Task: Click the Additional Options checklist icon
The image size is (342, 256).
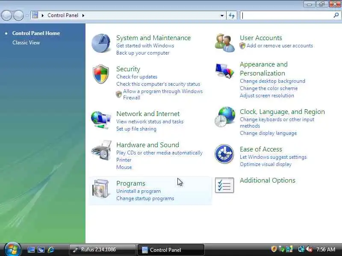Action: click(224, 185)
